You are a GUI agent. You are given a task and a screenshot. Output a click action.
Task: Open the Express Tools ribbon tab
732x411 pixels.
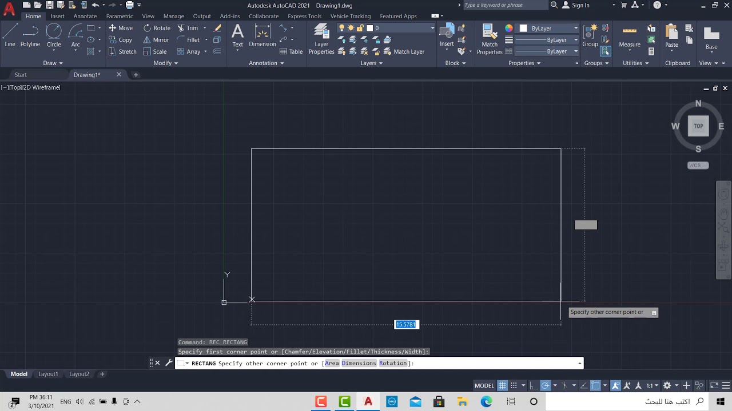[x=304, y=16]
